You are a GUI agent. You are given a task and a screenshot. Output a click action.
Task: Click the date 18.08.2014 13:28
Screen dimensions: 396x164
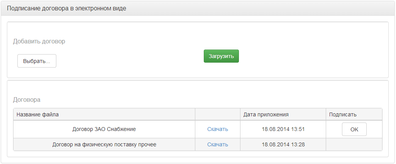coord(283,145)
